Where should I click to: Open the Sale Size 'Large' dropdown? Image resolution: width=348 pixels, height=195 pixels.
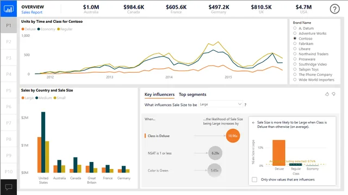220,104
